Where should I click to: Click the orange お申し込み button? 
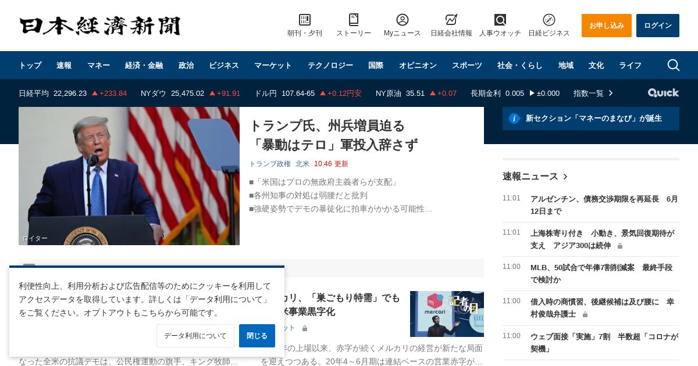(x=607, y=26)
